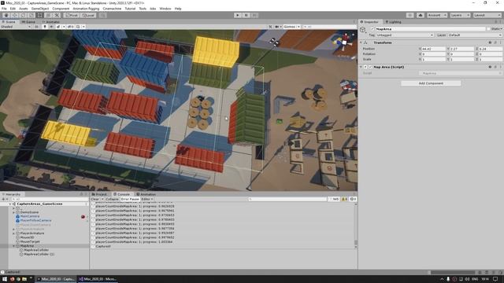Open the Tag Untagged dropdown
This screenshot has height=283, width=504.
405,35
